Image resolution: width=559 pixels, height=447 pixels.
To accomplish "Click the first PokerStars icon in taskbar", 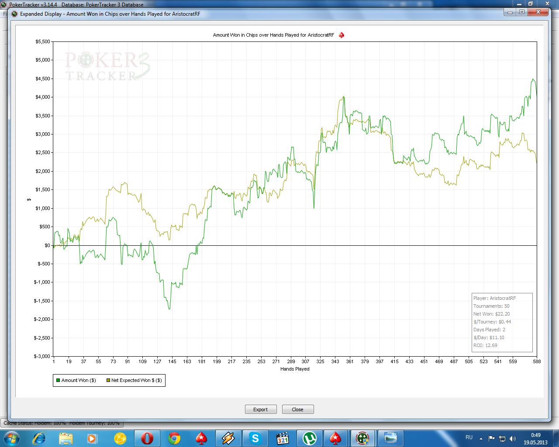I will pos(201,438).
